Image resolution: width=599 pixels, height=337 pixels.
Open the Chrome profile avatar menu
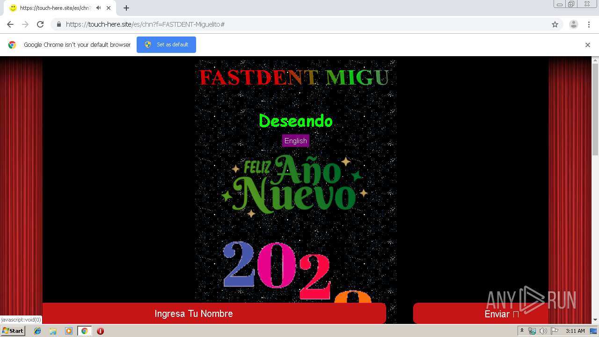pos(573,24)
